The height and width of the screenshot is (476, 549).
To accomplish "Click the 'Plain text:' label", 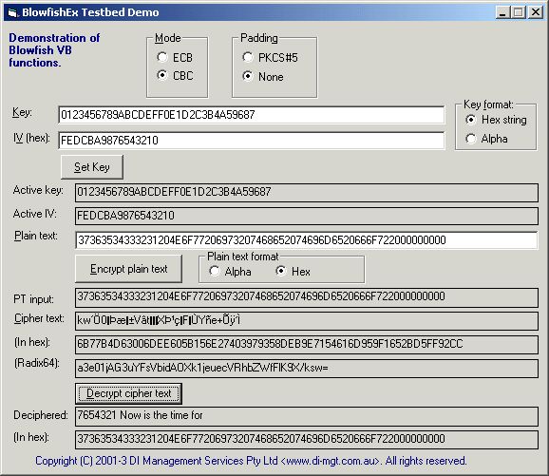I will click(x=36, y=236).
